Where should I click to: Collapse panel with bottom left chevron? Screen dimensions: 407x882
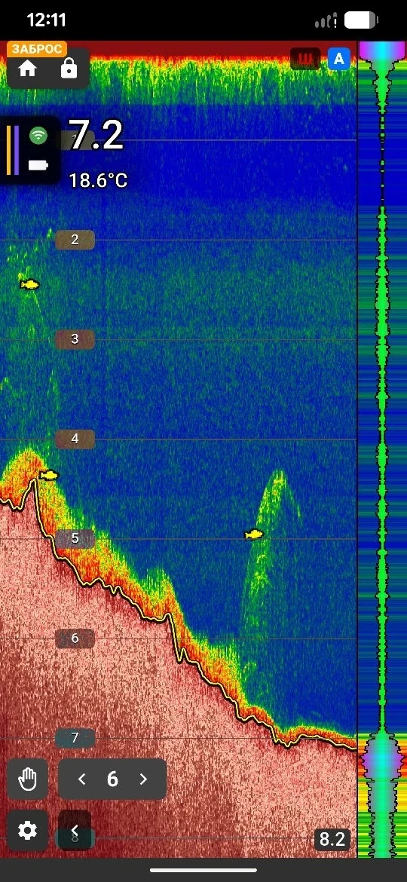pyautogui.click(x=75, y=830)
